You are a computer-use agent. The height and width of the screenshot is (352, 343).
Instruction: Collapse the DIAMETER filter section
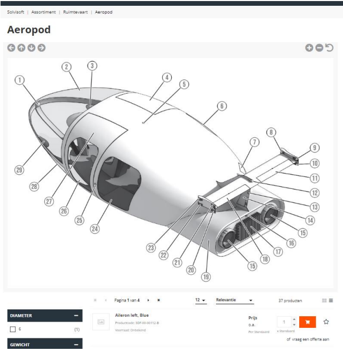coord(76,316)
